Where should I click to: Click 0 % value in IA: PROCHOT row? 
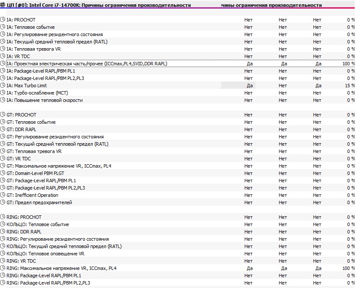coord(351,20)
